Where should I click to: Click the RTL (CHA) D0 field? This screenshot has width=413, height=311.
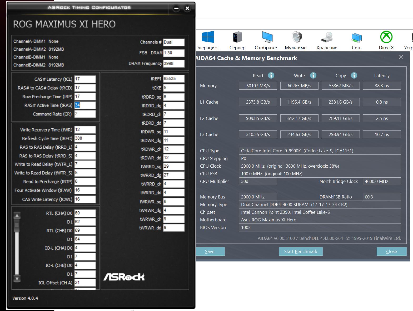85,213
